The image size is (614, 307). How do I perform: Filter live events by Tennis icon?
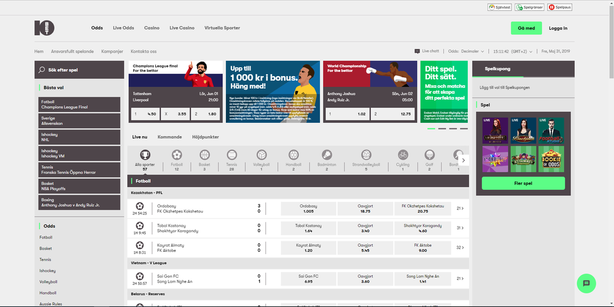tap(232, 155)
